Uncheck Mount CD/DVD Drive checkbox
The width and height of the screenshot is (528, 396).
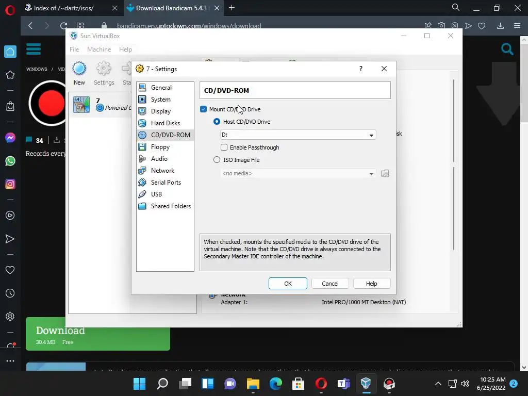click(x=203, y=109)
